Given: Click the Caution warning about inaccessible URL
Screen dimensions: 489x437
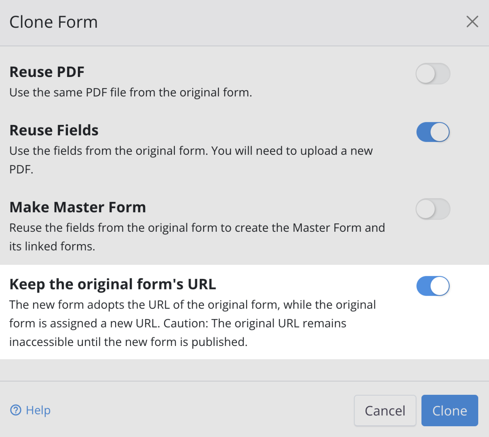Looking at the screenshot, I should 254,323.
